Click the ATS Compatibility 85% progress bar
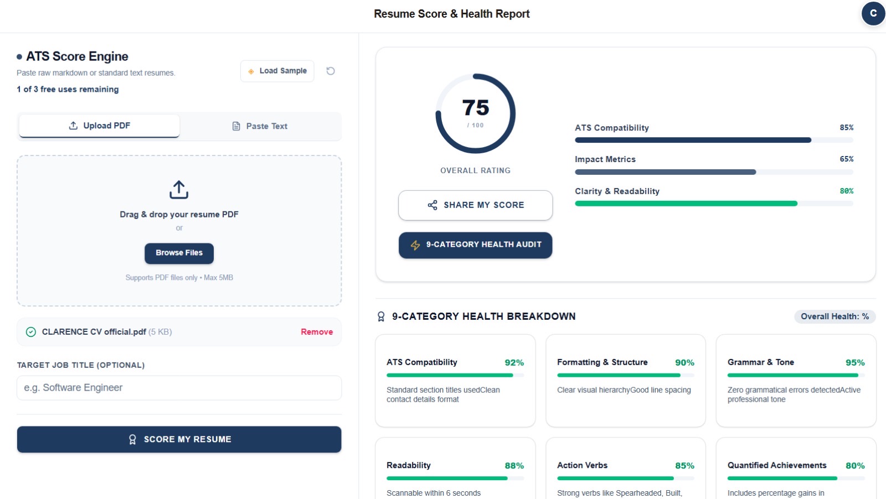 click(x=714, y=141)
